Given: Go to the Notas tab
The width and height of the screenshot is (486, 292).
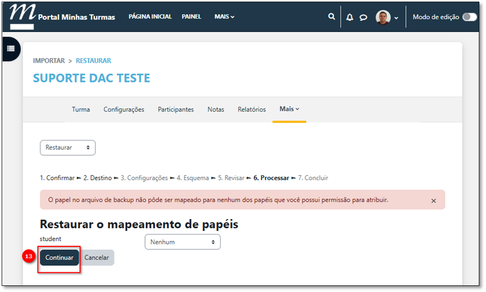Looking at the screenshot, I should 216,109.
